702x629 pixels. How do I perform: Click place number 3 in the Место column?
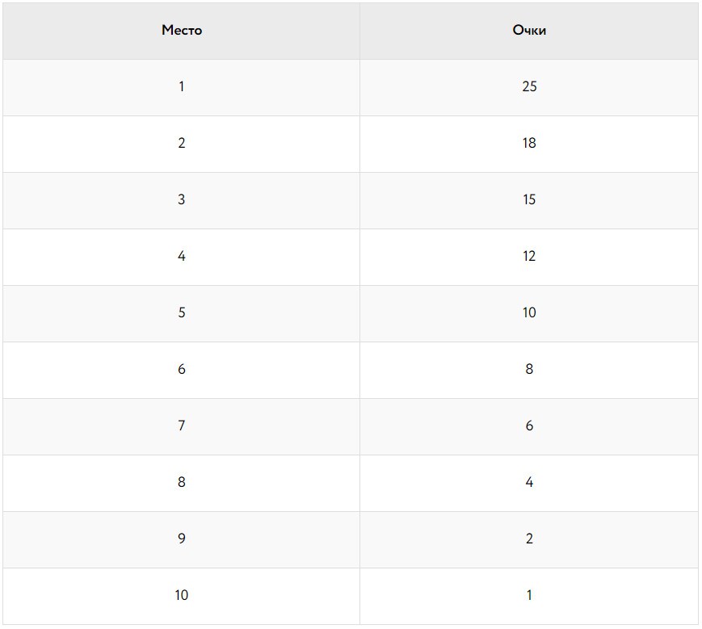(x=181, y=199)
